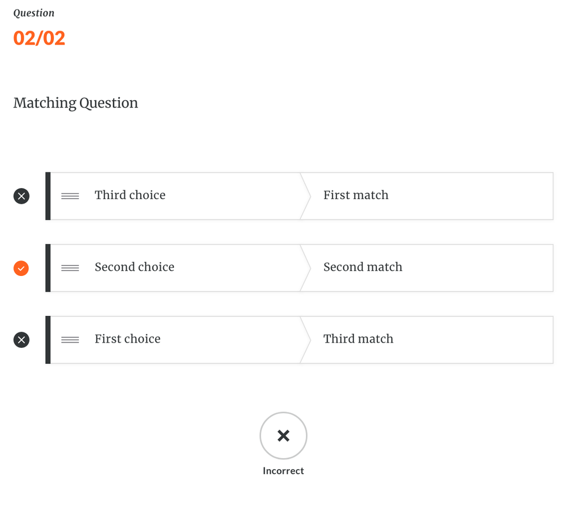The image size is (578, 508).
Task: Click the X mark beside Third choice
Action: [x=21, y=196]
